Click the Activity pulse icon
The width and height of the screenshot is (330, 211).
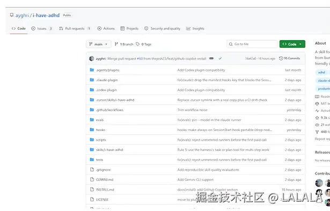point(317,111)
